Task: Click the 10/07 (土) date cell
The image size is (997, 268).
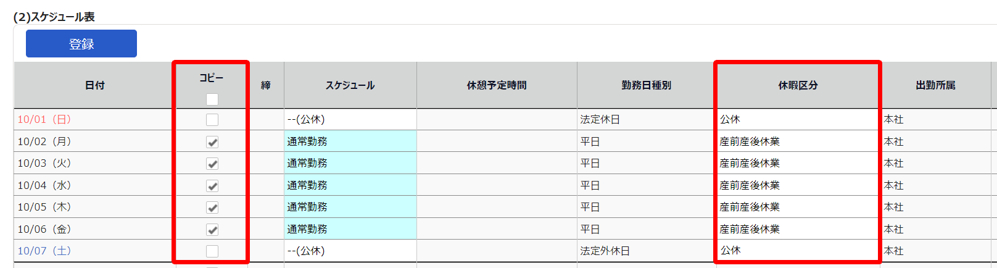Action: 44,251
